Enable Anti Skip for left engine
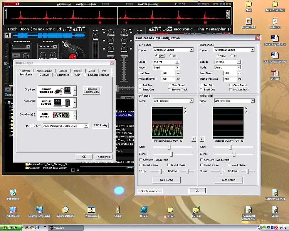This screenshot has width=289, height=231. pyautogui.click(x=140, y=85)
